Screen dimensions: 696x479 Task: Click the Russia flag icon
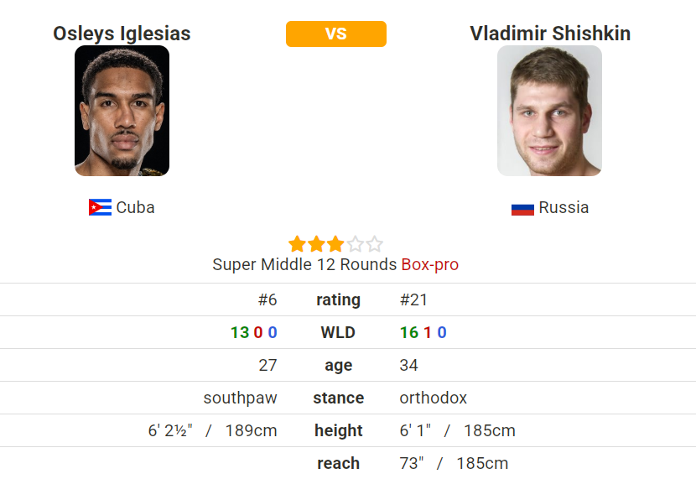click(x=522, y=209)
